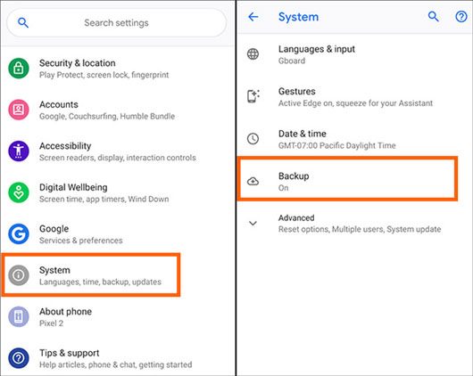The height and width of the screenshot is (376, 473).
Task: Tap the clock icon for Date & time
Action: [253, 139]
